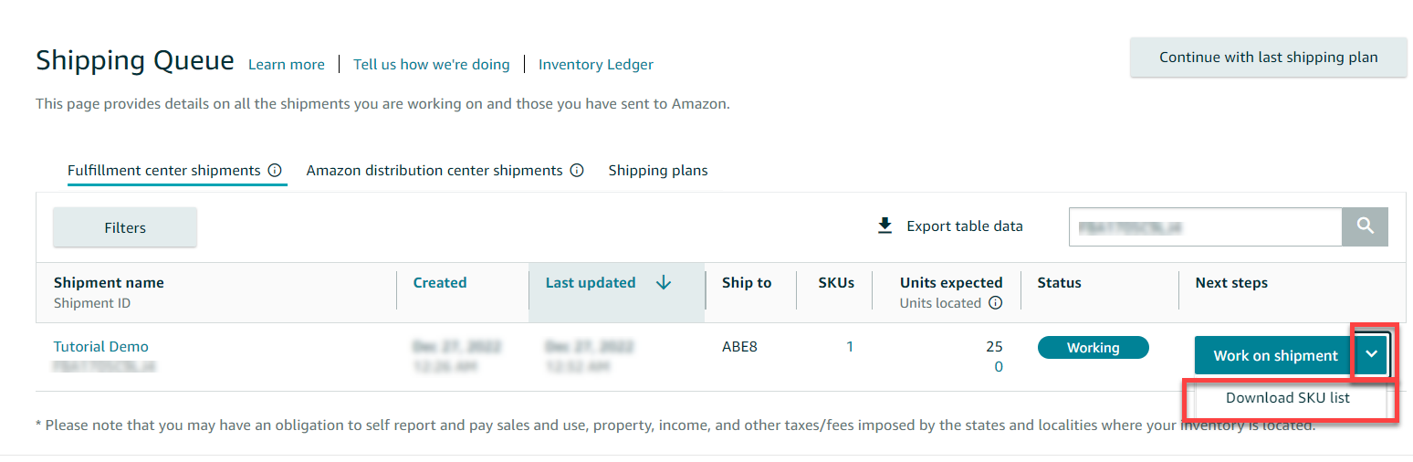1413x462 pixels.
Task: Open the Tutorial Demo shipment link
Action: click(x=101, y=346)
